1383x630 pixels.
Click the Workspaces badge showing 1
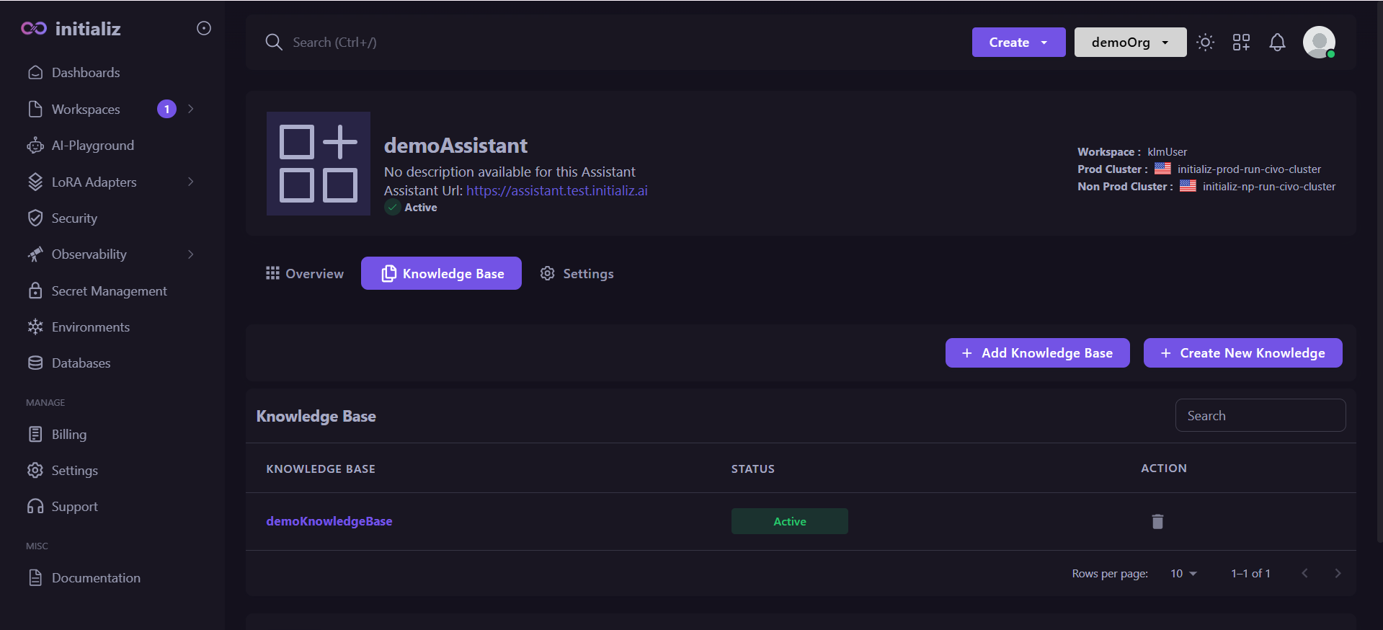tap(166, 109)
